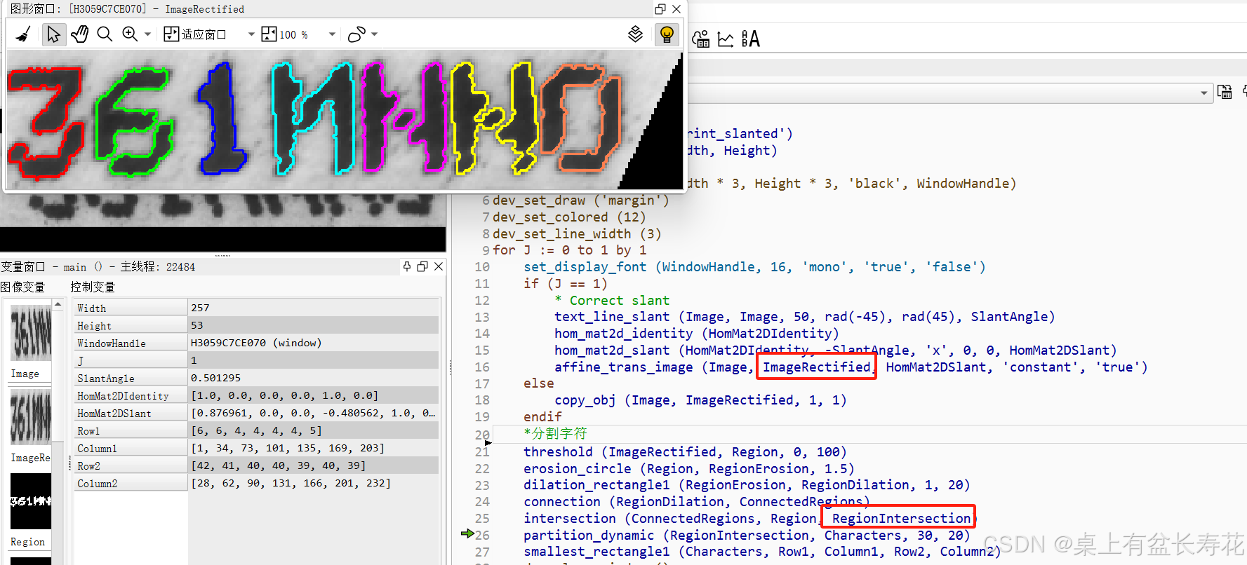Open the 100 % zoom dropdown
1247x565 pixels.
pyautogui.click(x=332, y=34)
